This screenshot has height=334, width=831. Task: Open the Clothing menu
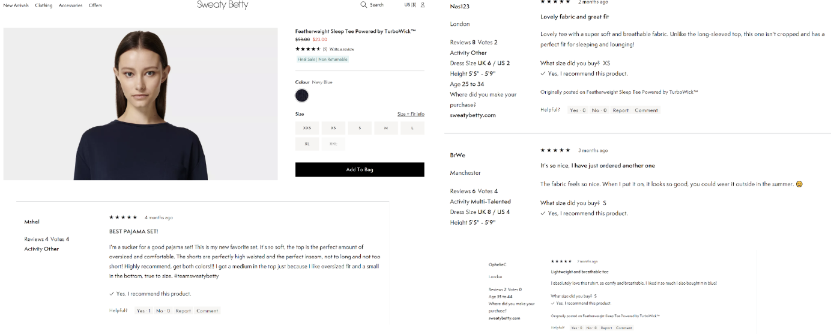coord(44,5)
